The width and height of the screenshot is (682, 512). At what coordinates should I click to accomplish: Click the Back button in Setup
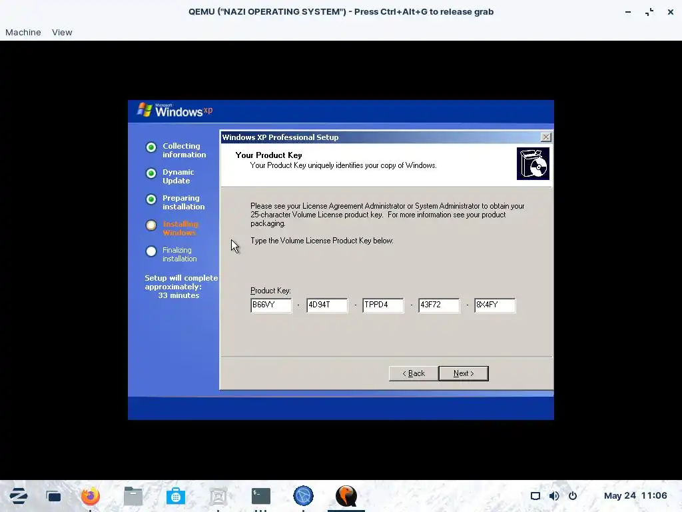tap(413, 373)
